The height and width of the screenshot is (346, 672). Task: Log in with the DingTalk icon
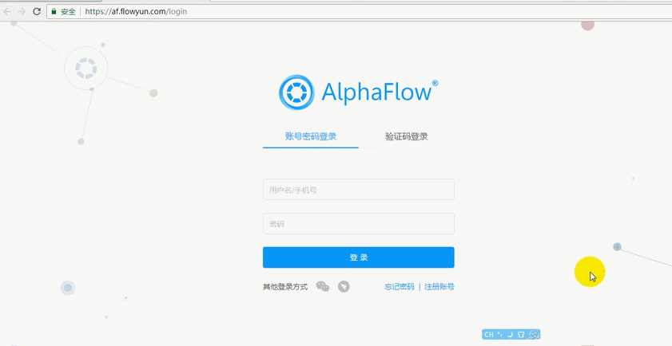tap(344, 286)
